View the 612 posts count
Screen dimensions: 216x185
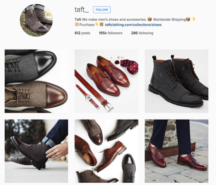click(x=82, y=33)
